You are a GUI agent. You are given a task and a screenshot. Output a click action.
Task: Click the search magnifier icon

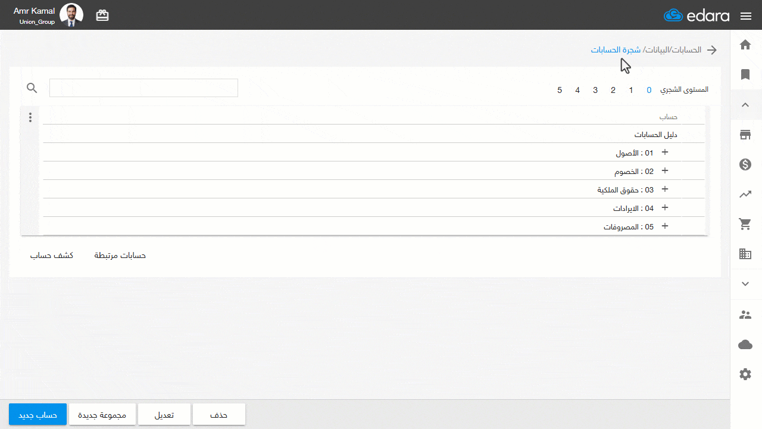32,88
